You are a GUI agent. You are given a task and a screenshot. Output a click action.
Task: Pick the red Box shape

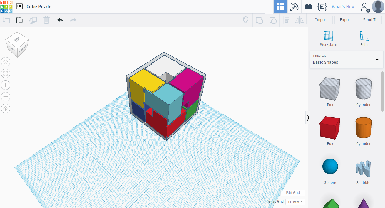point(330,128)
